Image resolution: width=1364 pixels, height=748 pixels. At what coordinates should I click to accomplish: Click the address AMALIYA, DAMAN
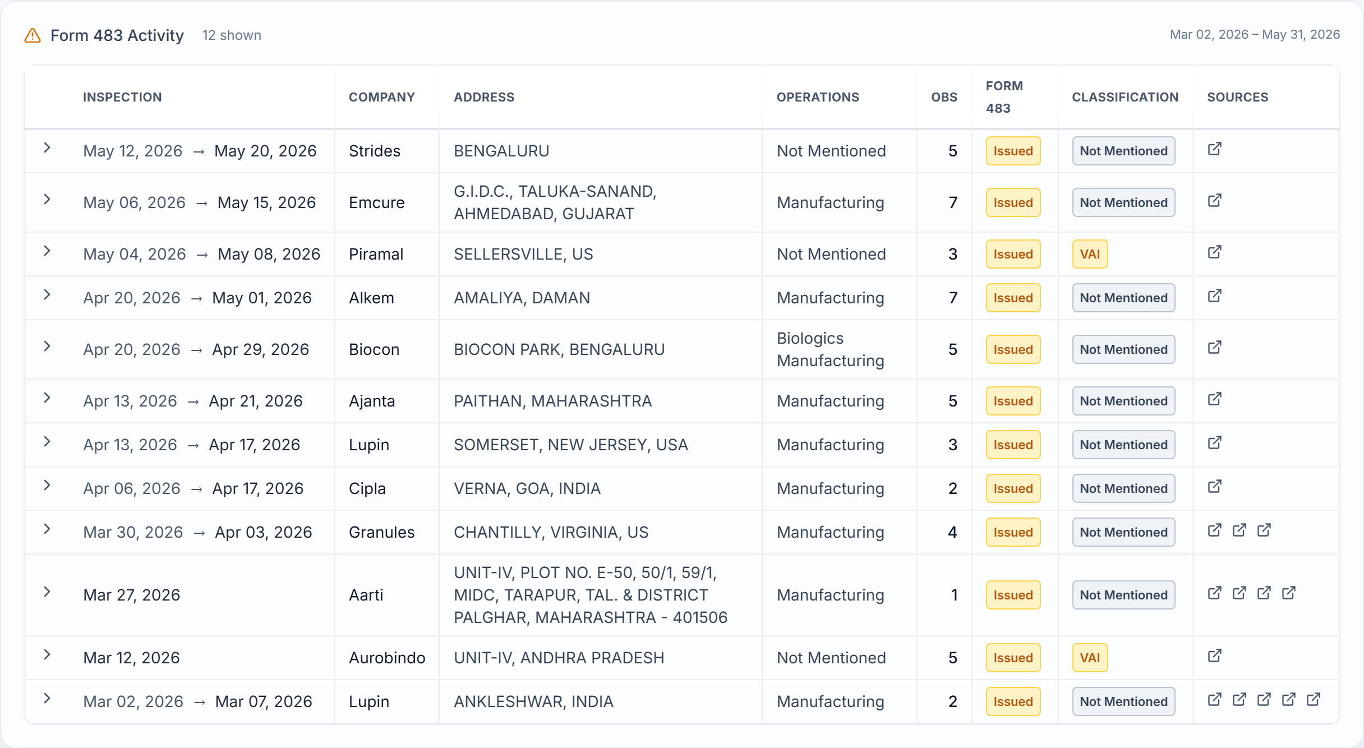point(522,298)
